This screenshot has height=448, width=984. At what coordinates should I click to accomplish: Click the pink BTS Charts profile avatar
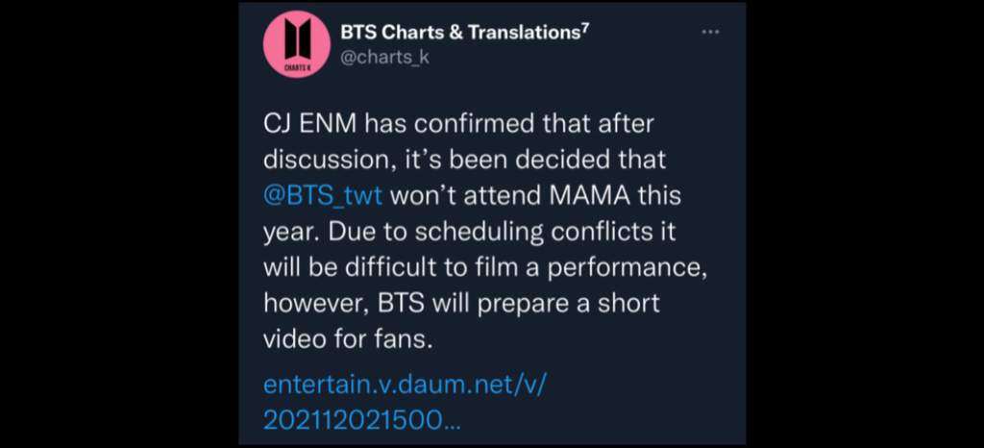point(296,44)
